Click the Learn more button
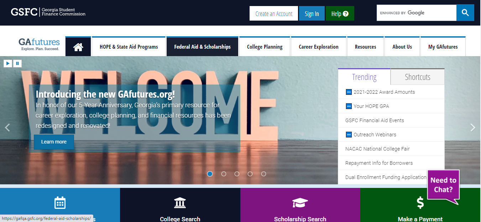Viewport: 481px width, 222px height. [54, 142]
